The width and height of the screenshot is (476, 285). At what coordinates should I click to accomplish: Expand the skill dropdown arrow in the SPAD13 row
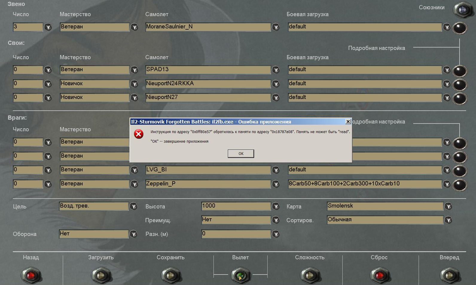[135, 70]
